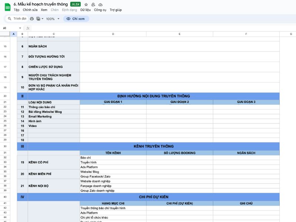Click the XLSX file format badge
The image size is (296, 222).
75,4
